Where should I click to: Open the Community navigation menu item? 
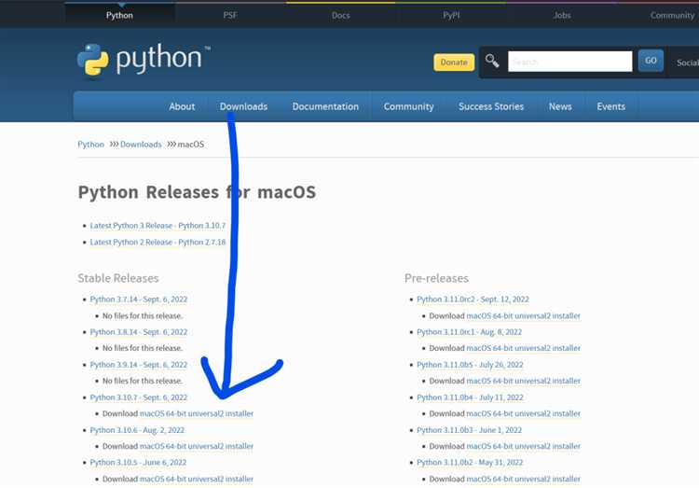409,106
